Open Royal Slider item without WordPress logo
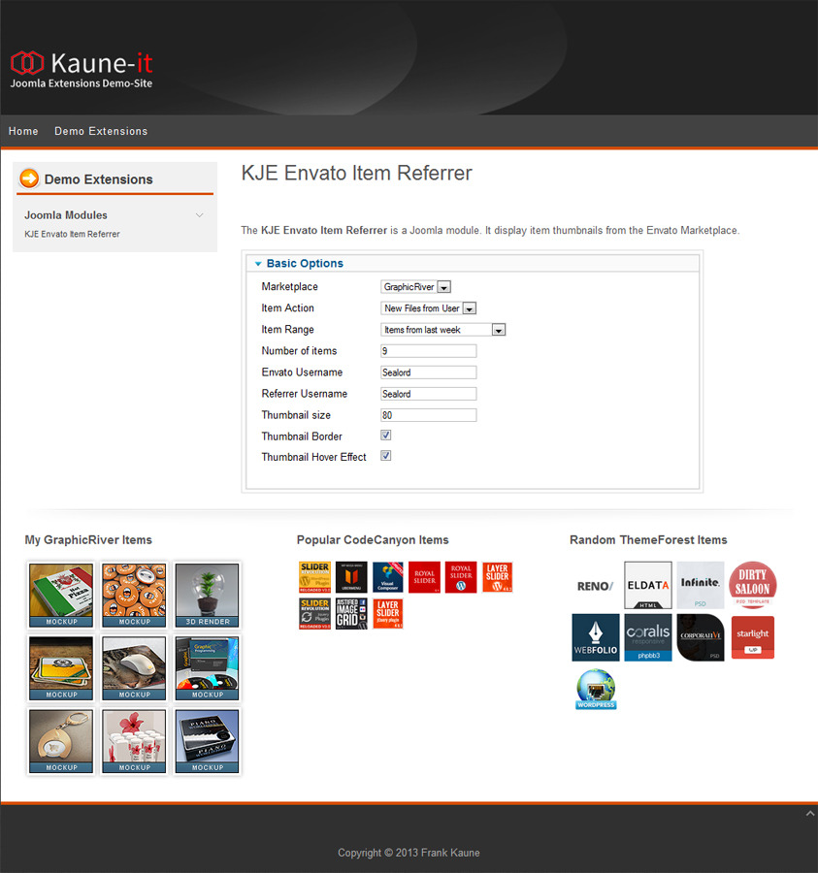818x873 pixels. click(x=424, y=577)
